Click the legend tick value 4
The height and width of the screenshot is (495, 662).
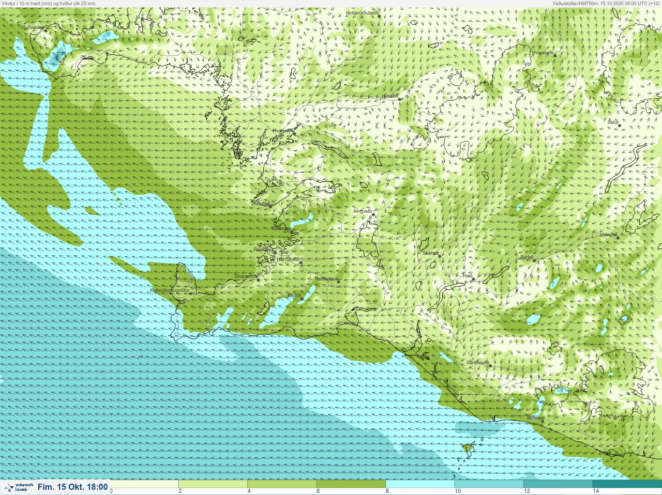tap(249, 491)
